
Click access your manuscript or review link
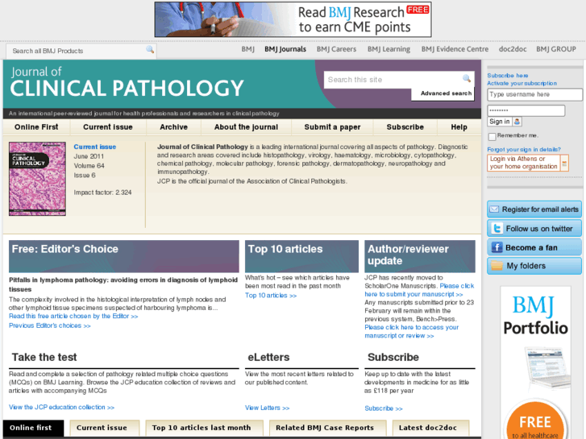tap(411, 332)
